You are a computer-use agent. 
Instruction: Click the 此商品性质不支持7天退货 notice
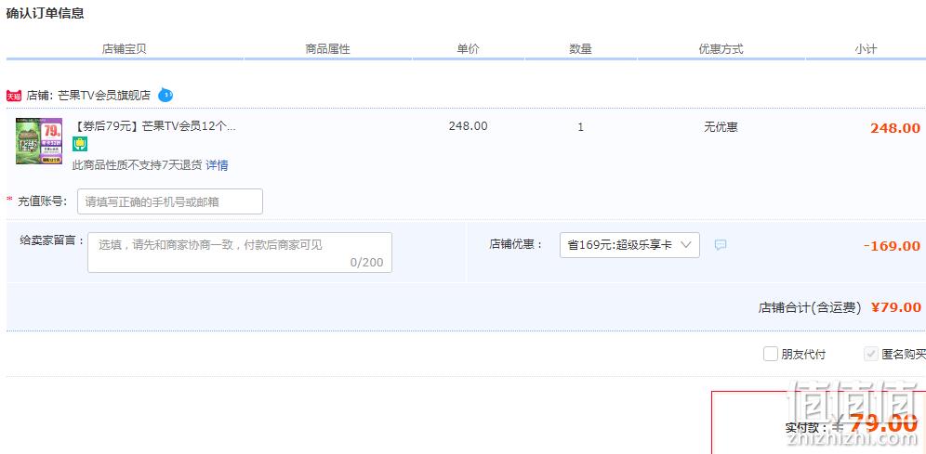pos(137,165)
